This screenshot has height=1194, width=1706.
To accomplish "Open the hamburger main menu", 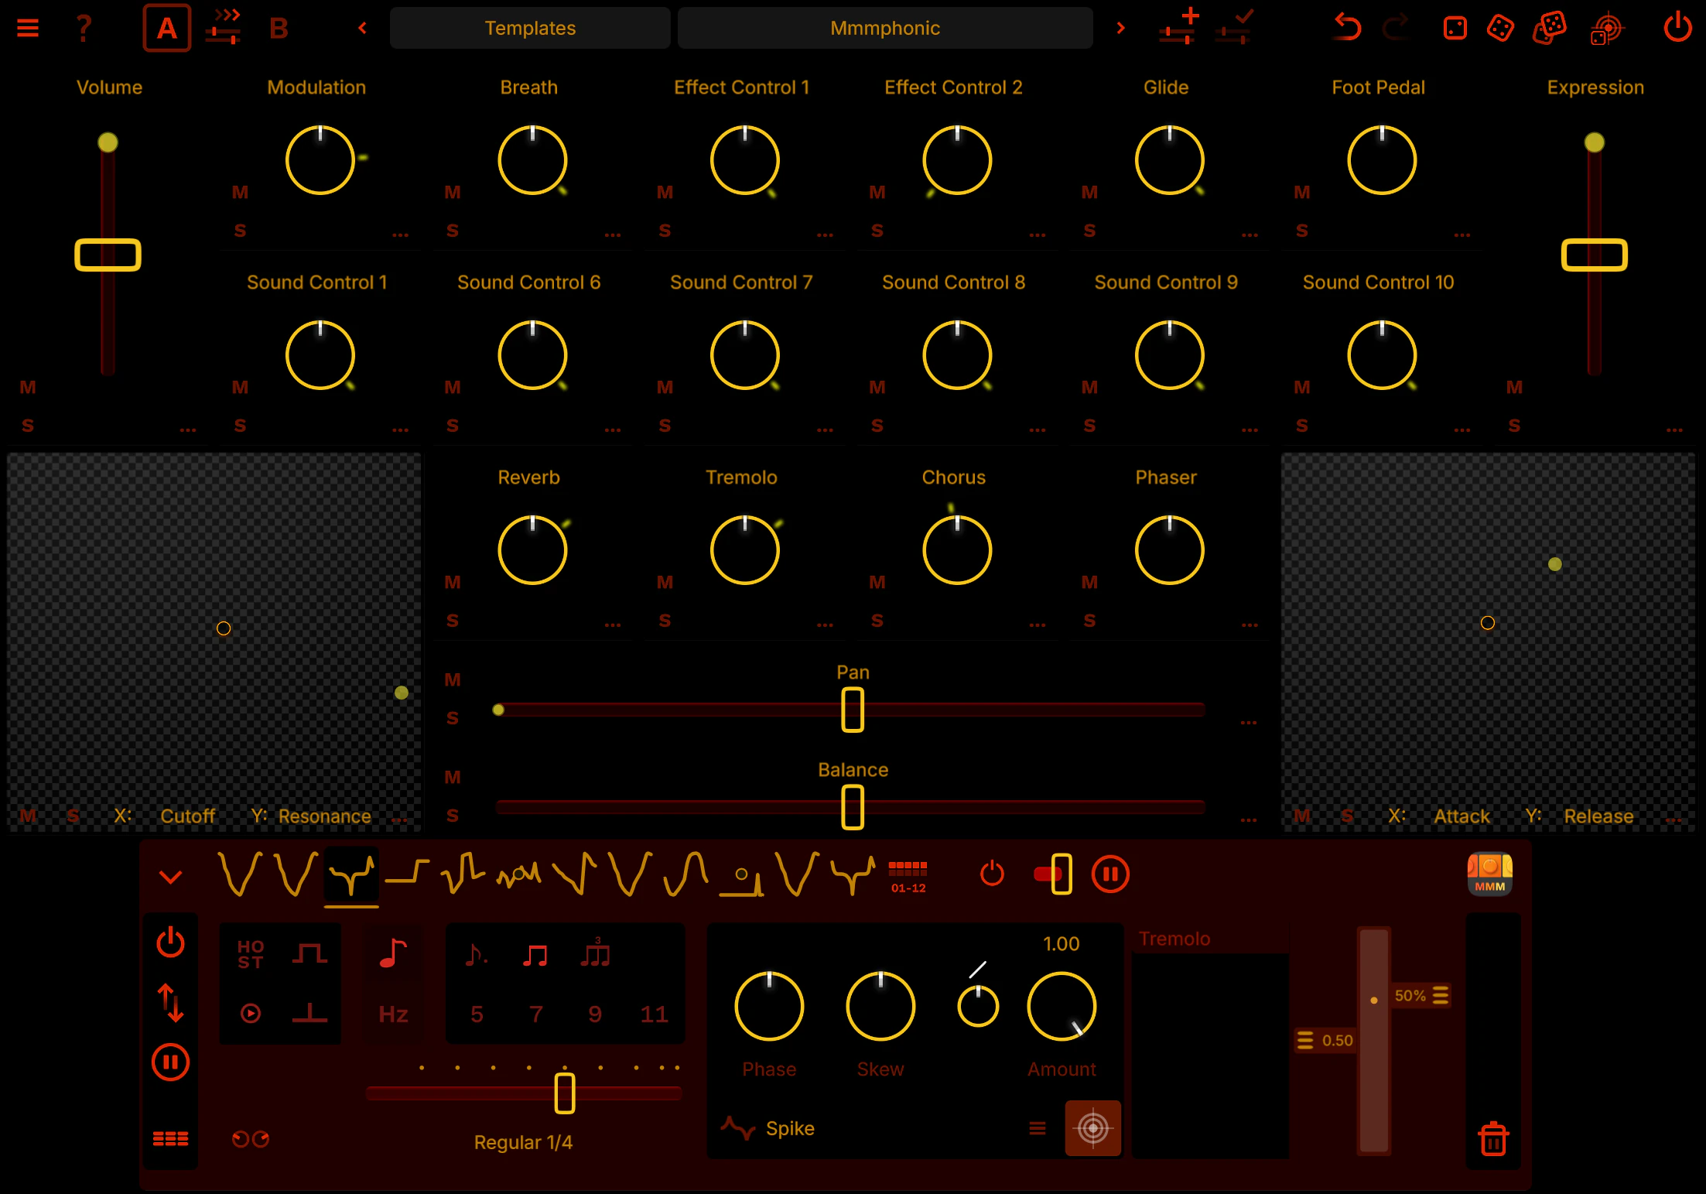I will [28, 29].
